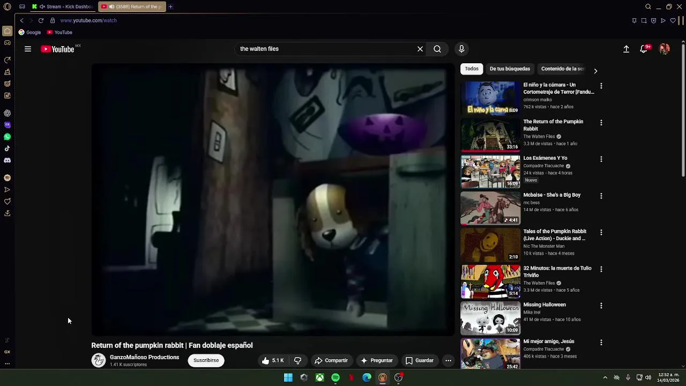Viewport: 686px width, 386px height.
Task: Open GanzoMañoso Productions channel name
Action: pyautogui.click(x=144, y=357)
